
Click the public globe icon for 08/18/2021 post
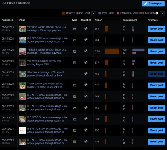point(86,40)
